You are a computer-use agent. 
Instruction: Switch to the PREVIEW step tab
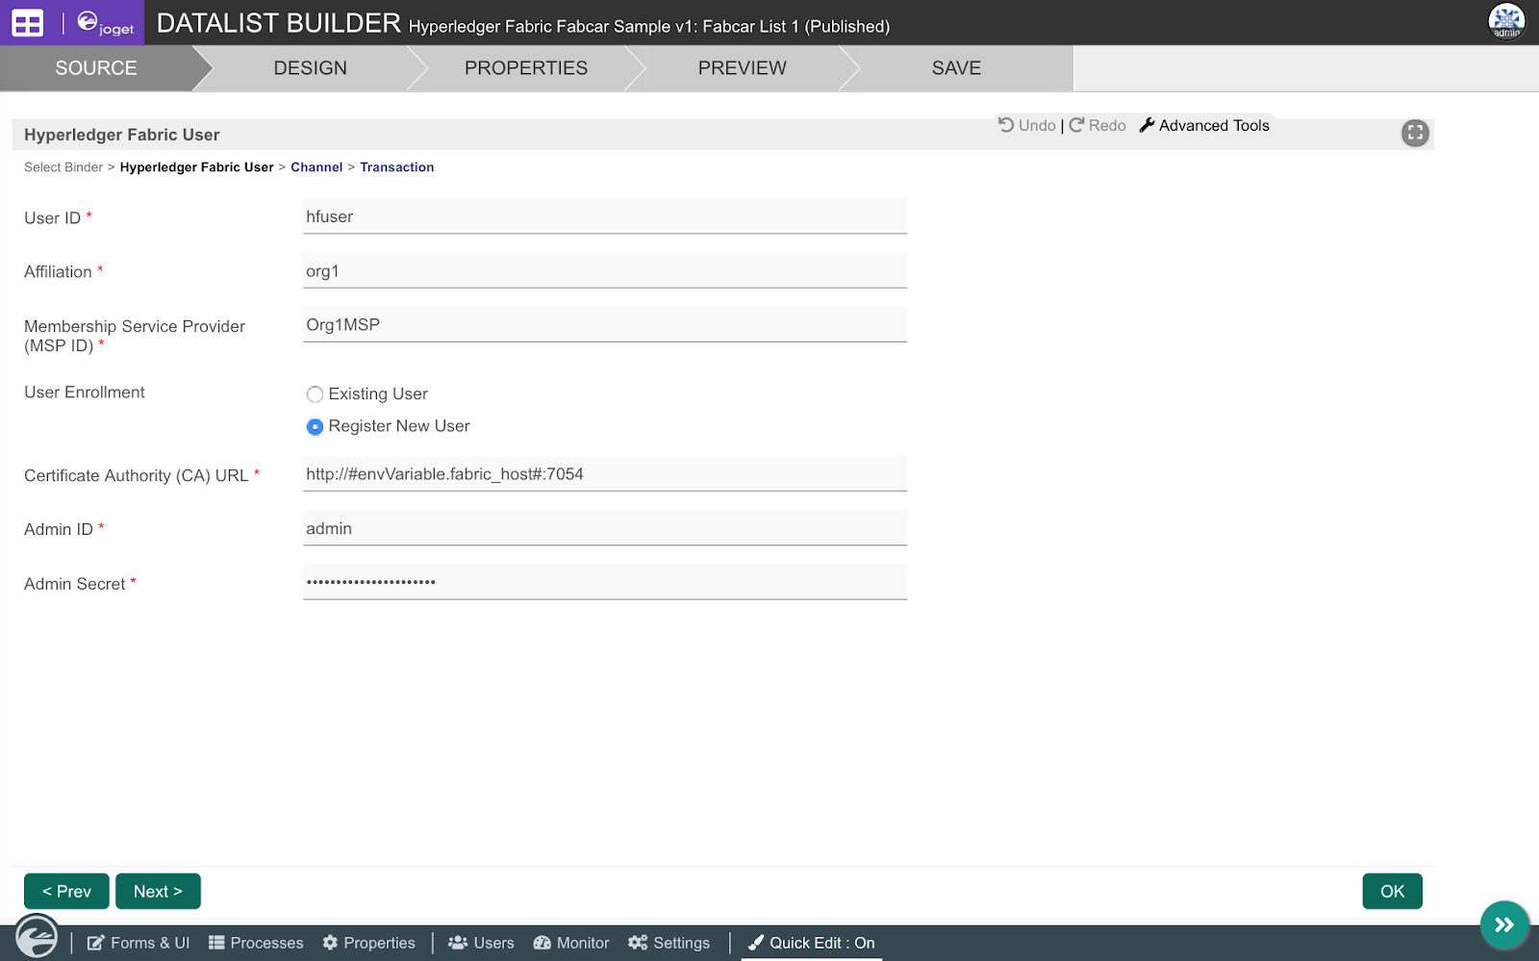tap(743, 68)
